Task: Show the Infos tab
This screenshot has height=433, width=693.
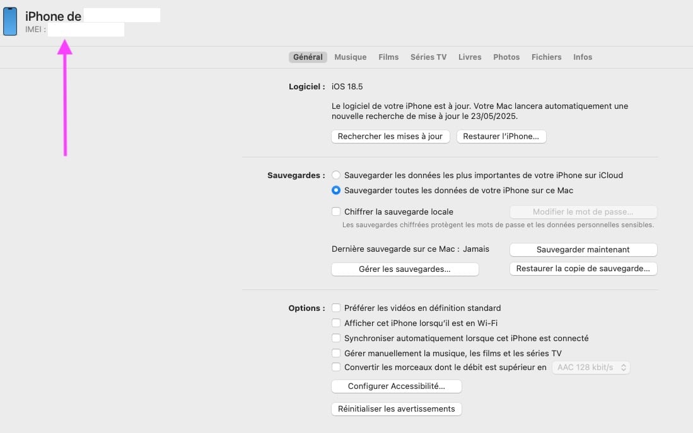Action: [x=583, y=57]
